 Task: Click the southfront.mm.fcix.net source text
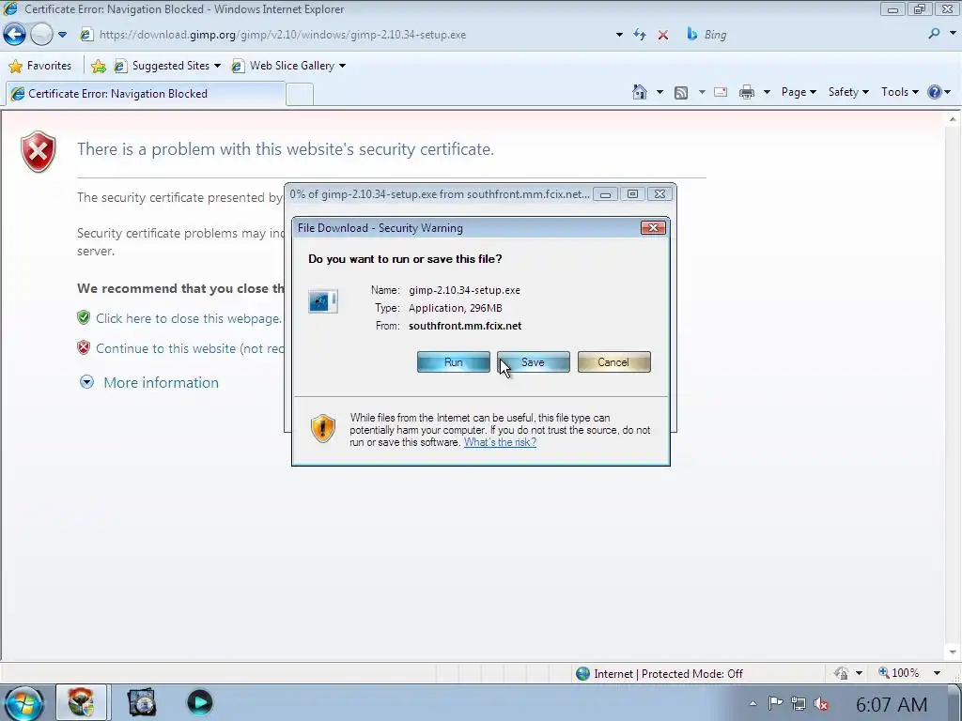pyautogui.click(x=465, y=326)
